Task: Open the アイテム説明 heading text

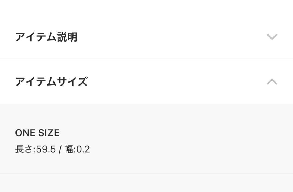Action: [46, 37]
